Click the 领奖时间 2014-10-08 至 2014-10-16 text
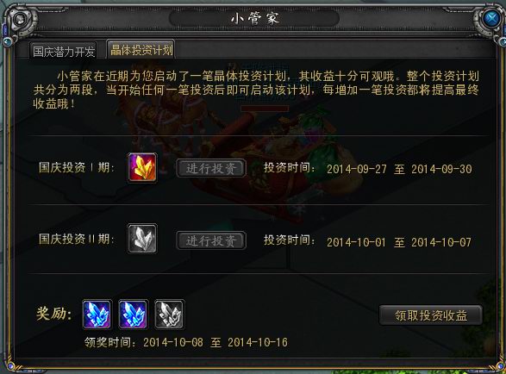 186,342
